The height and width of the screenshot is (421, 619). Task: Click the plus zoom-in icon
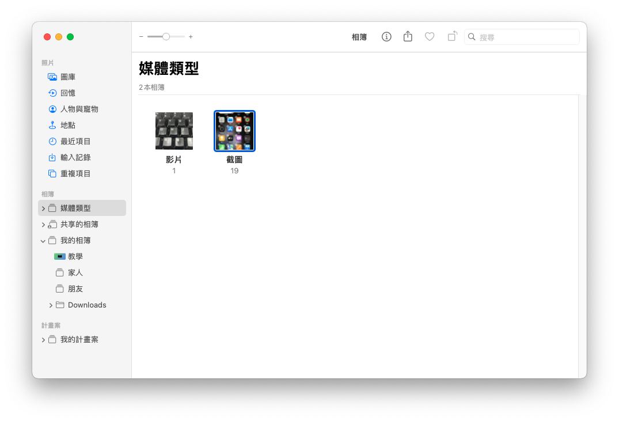coord(191,37)
